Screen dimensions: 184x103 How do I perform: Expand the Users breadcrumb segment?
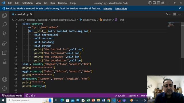coord(20,20)
